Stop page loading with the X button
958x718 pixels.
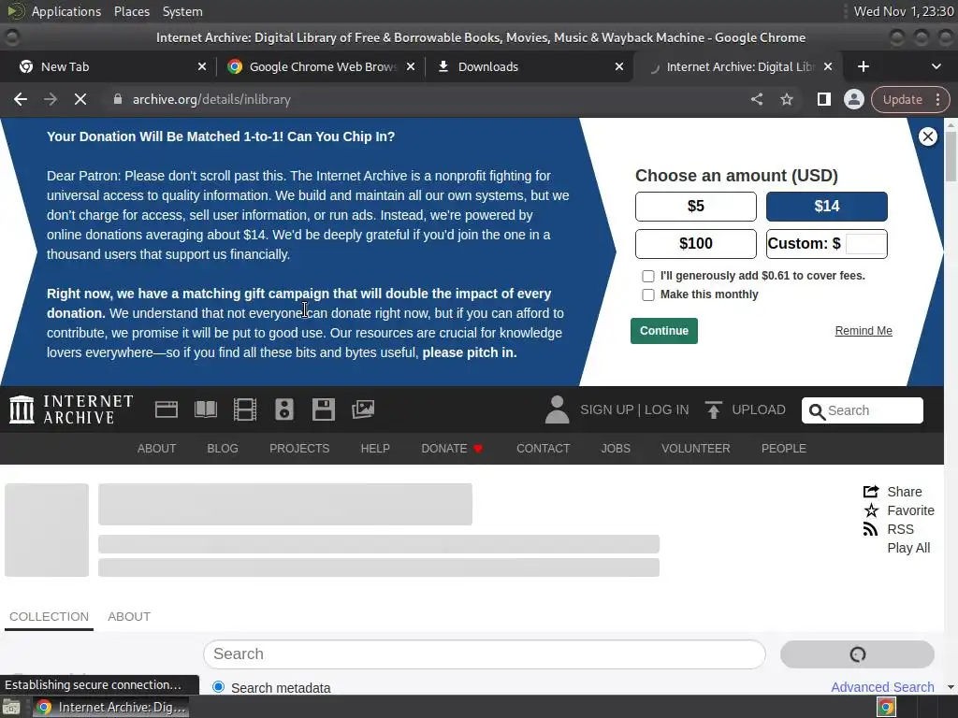point(80,99)
